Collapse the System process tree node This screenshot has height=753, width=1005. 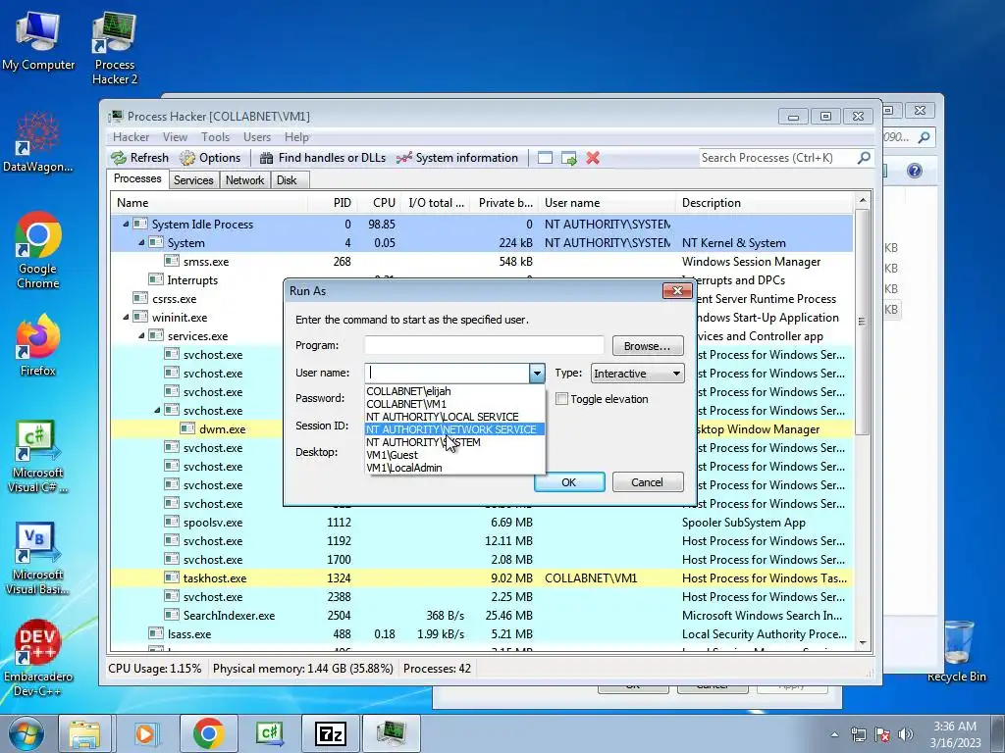coord(141,243)
